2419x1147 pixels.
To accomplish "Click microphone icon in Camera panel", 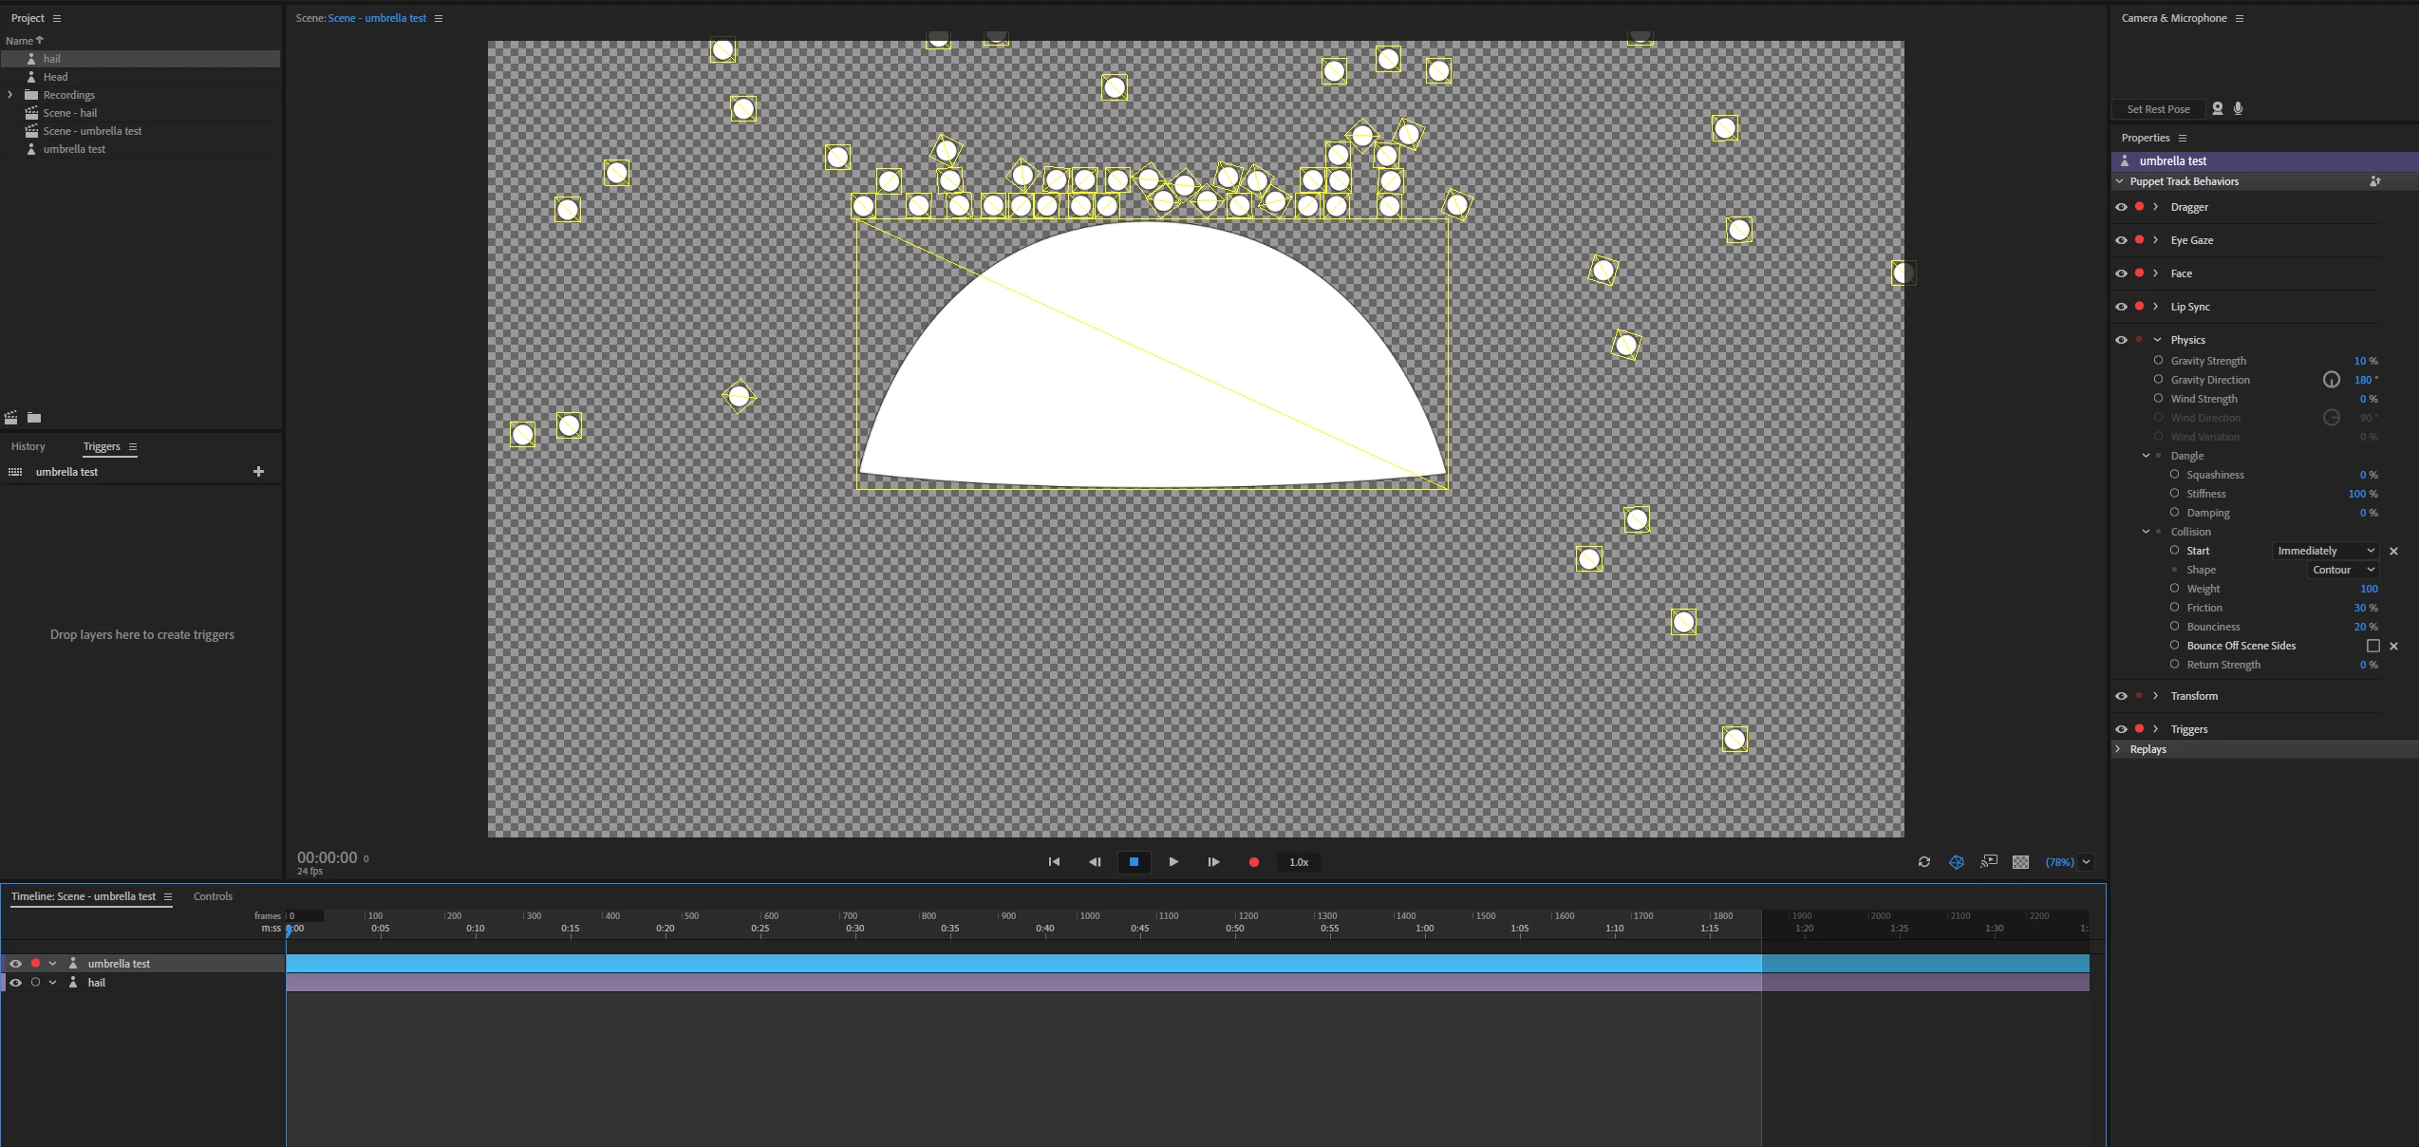I will [2239, 108].
